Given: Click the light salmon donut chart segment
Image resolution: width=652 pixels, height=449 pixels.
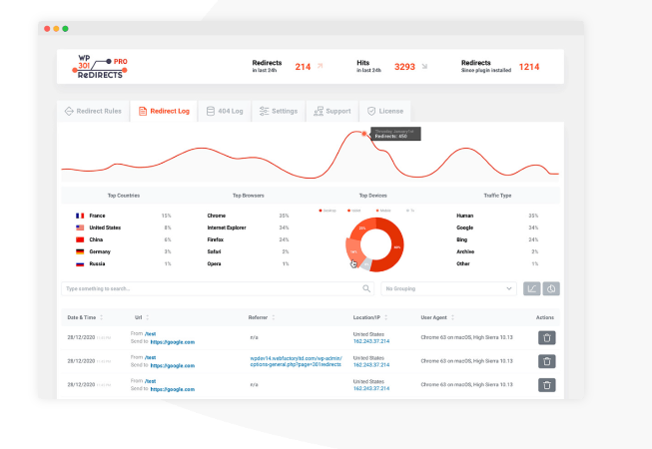Looking at the screenshot, I should tap(352, 250).
